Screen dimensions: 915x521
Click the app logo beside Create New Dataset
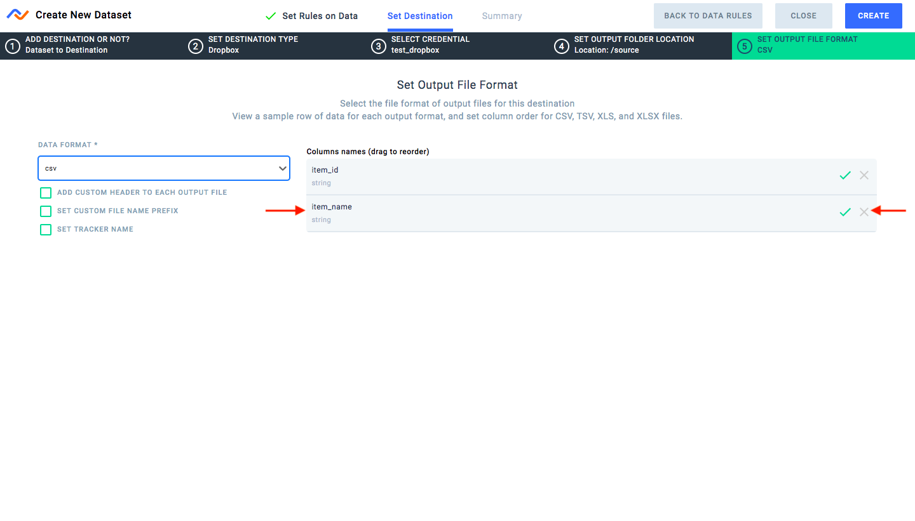(x=18, y=15)
